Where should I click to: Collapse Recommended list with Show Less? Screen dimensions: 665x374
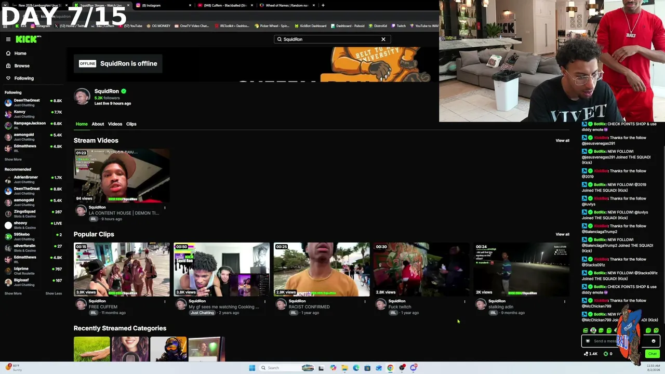coord(54,293)
